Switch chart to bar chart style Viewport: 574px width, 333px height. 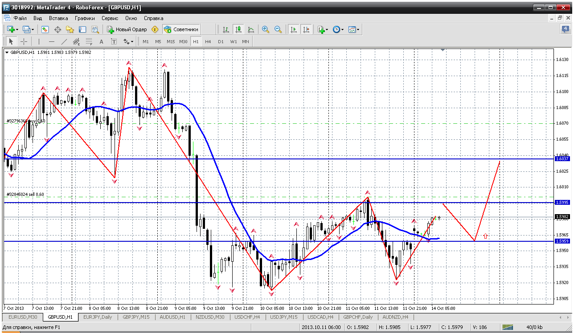coord(226,29)
